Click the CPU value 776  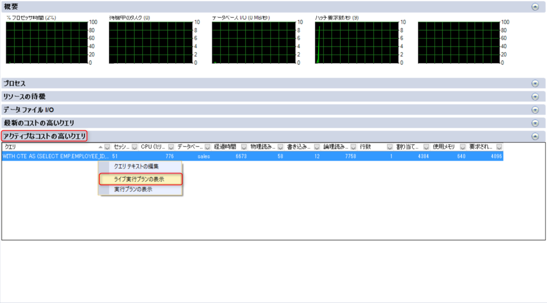[169, 157]
